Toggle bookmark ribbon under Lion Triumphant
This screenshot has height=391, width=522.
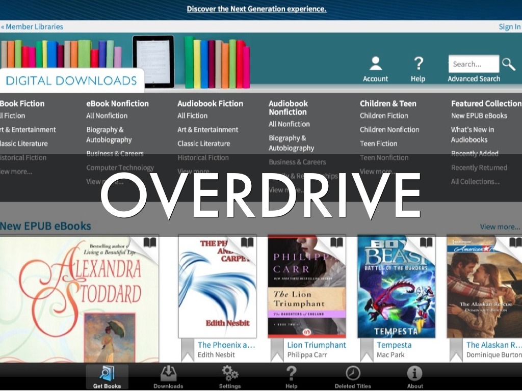point(277,349)
